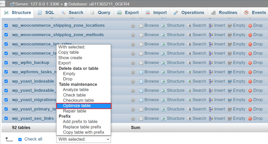Click the Search icon in wp_wpfm_backup row
The height and width of the screenshot is (144, 268).
[x=189, y=63]
